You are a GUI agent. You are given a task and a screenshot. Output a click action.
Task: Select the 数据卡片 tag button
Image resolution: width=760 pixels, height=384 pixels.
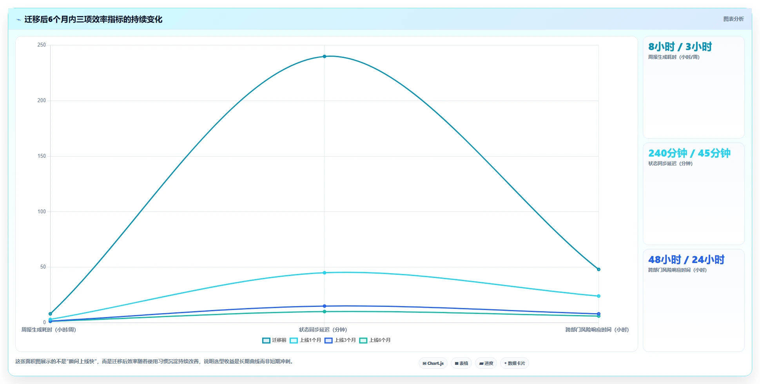[515, 363]
